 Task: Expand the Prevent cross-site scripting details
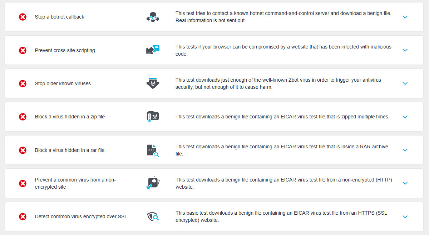[405, 50]
